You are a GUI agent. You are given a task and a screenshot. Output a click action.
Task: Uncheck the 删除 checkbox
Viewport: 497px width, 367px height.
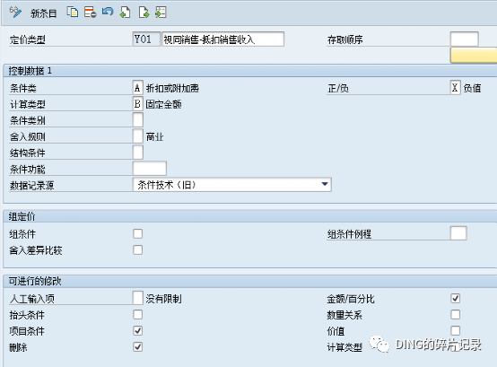click(x=138, y=346)
